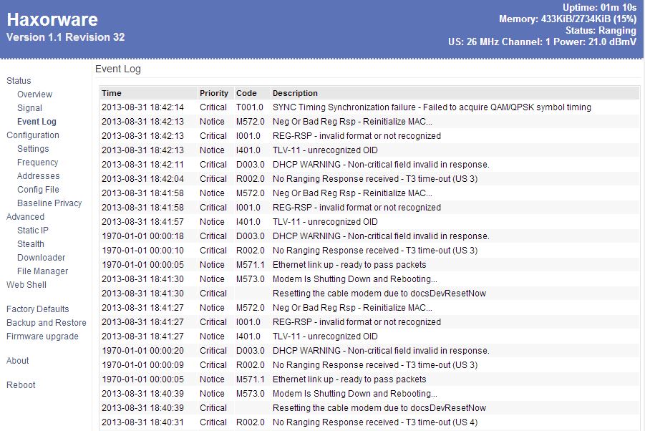The height and width of the screenshot is (431, 645).
Task: Open Baseline Privacy settings
Action: pos(49,203)
